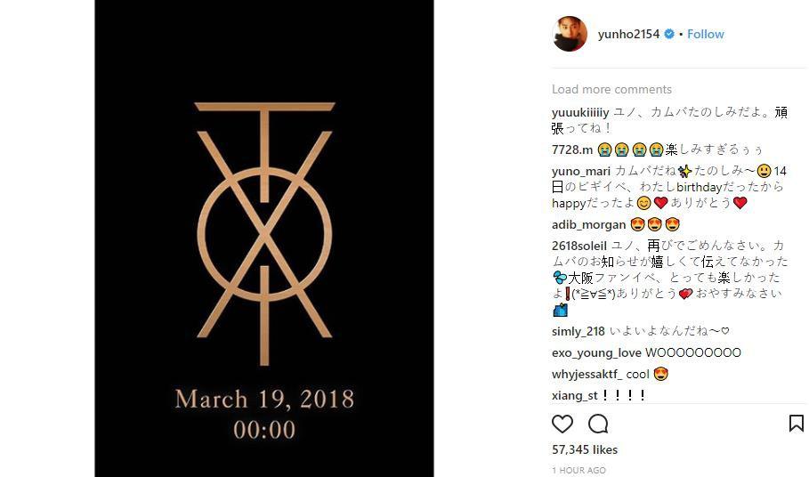Visit yuno_mari's profile from comments
809x477 pixels.
pos(581,171)
